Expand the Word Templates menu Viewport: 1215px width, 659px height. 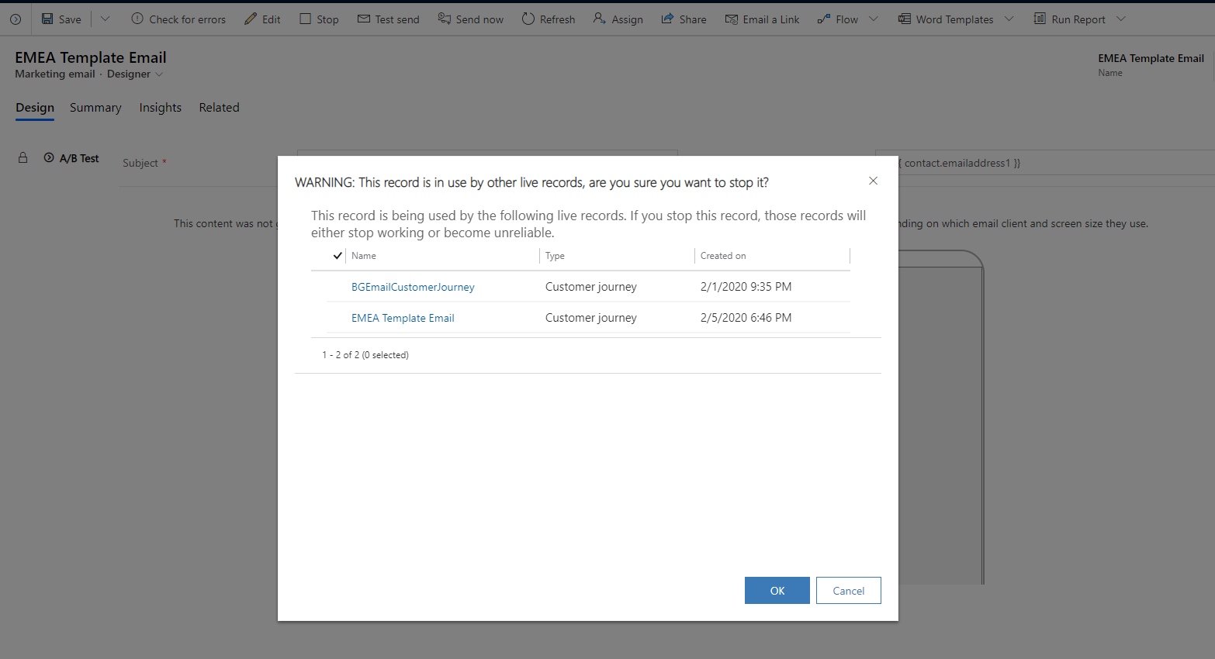tap(956, 19)
